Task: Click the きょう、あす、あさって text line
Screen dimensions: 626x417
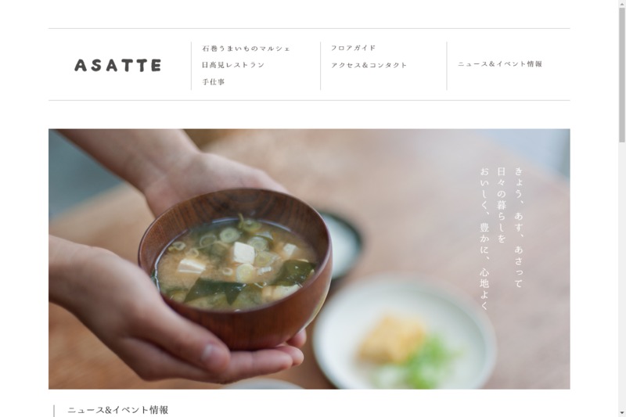Action: coord(518,228)
